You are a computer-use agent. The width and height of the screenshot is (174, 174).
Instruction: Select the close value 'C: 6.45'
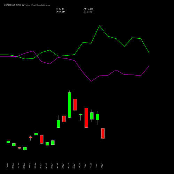pyautogui.click(x=60, y=9)
